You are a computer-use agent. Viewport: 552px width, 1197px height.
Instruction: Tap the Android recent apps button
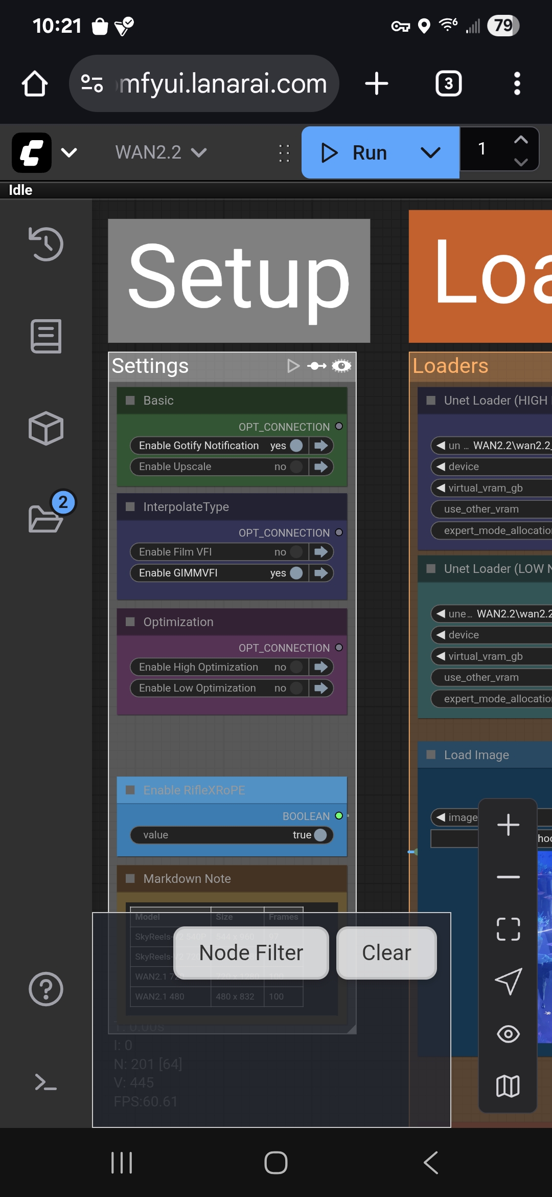click(122, 1163)
